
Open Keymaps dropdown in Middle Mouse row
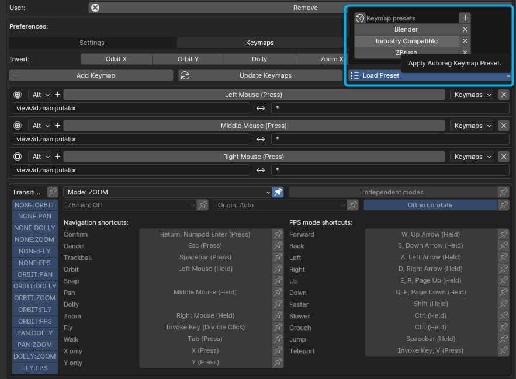click(472, 126)
